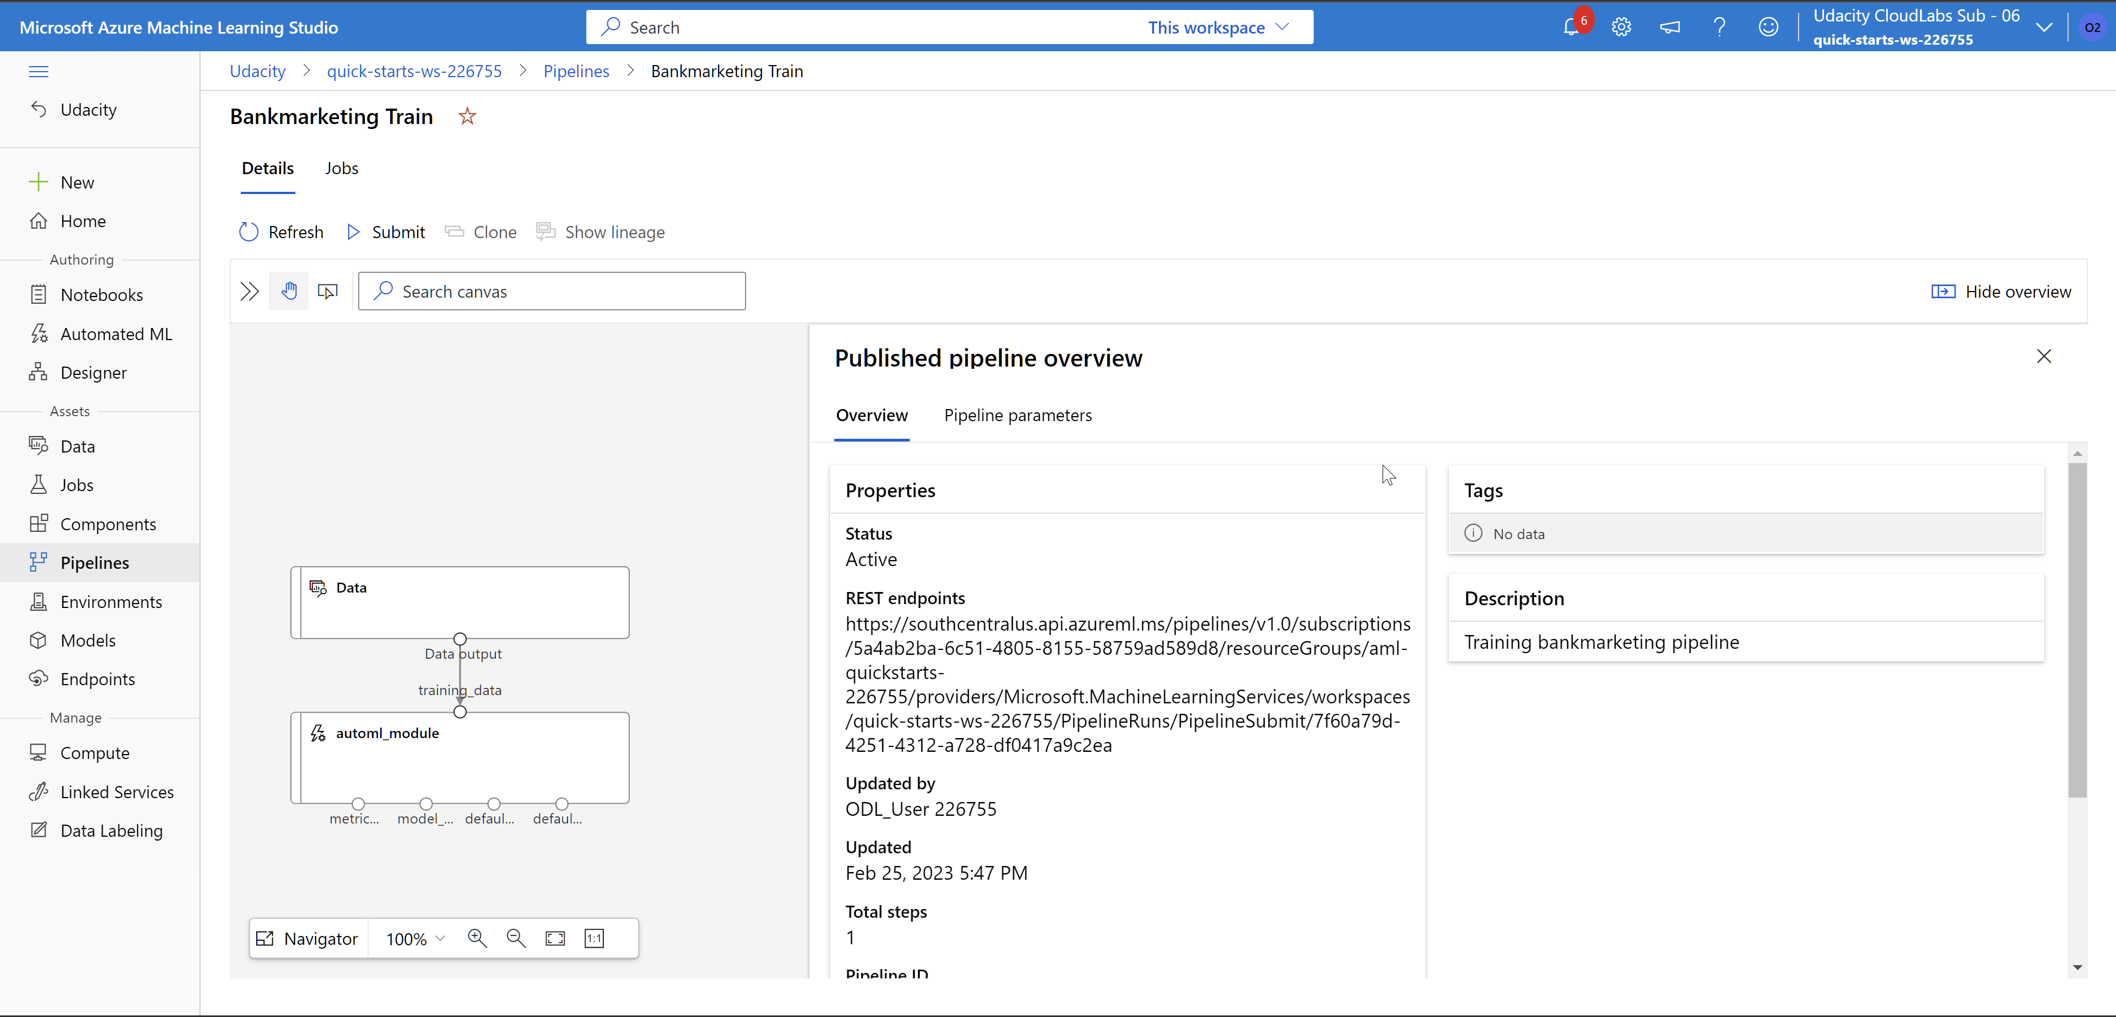Click the 1:1 zoom icon on canvas

[x=594, y=937]
